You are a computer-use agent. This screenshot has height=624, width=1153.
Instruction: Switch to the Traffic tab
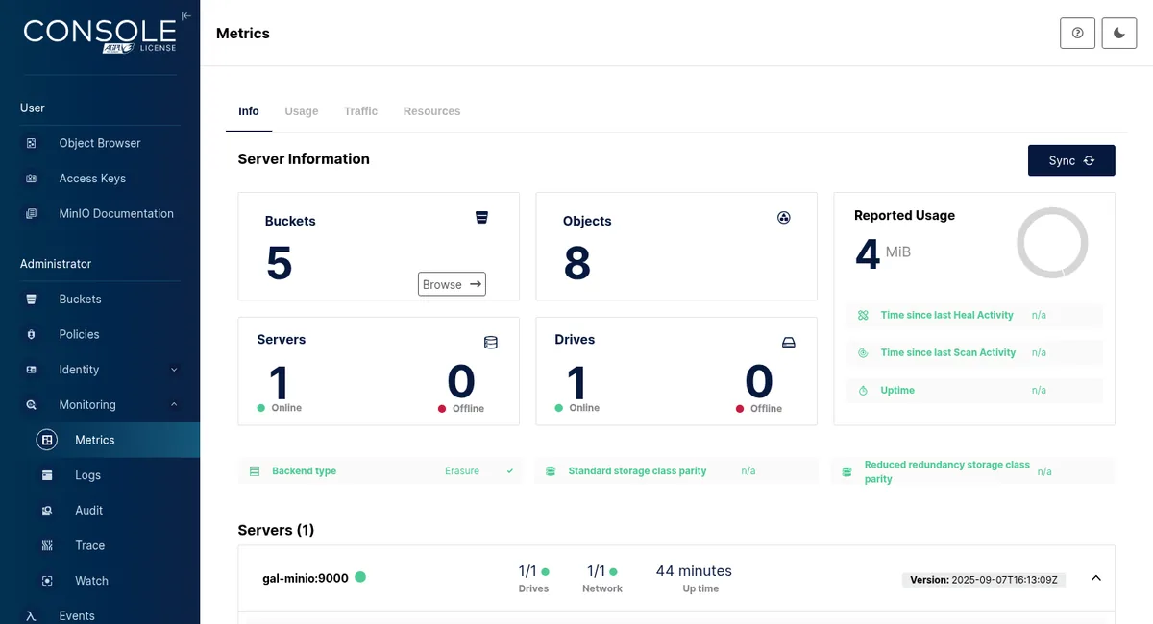(360, 111)
